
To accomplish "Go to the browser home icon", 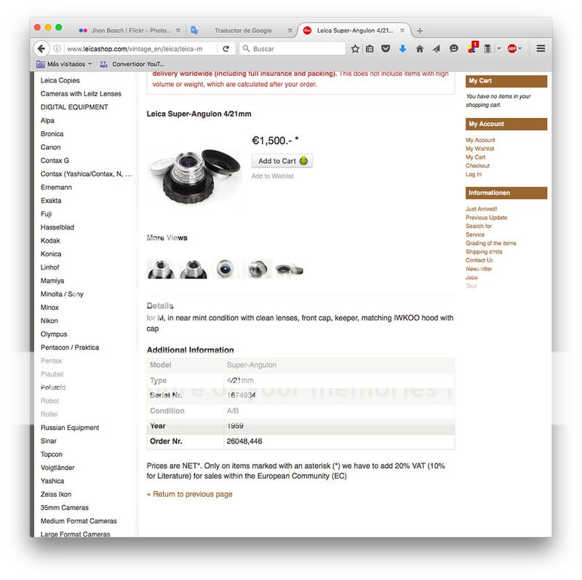I will [x=420, y=49].
